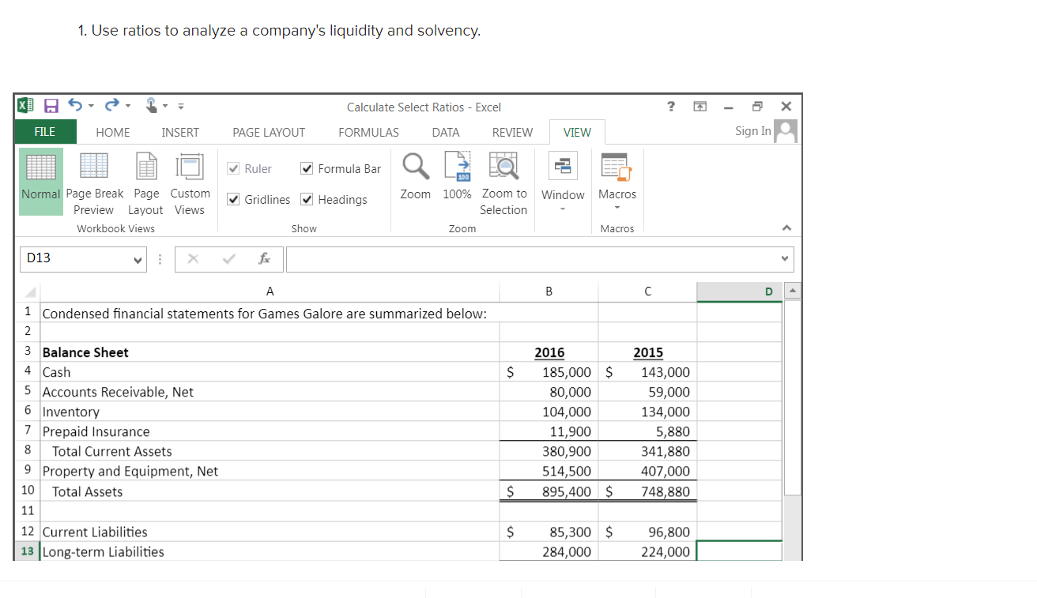
Task: Switch to Page Layout view
Action: [x=146, y=182]
